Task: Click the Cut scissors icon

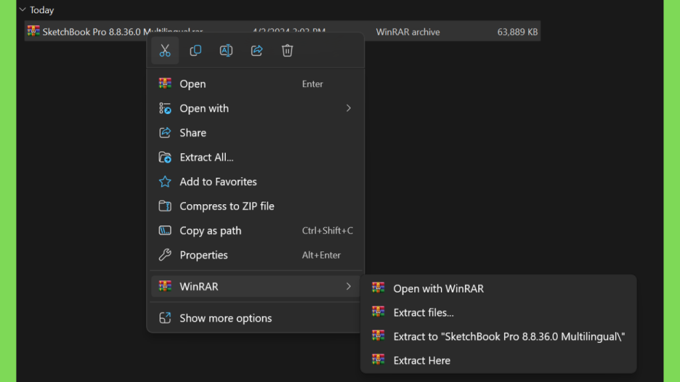Action: (165, 50)
